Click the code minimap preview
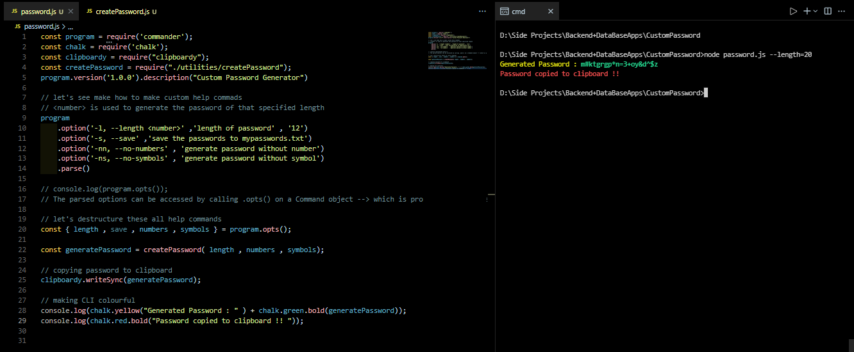854x352 pixels. pos(457,51)
